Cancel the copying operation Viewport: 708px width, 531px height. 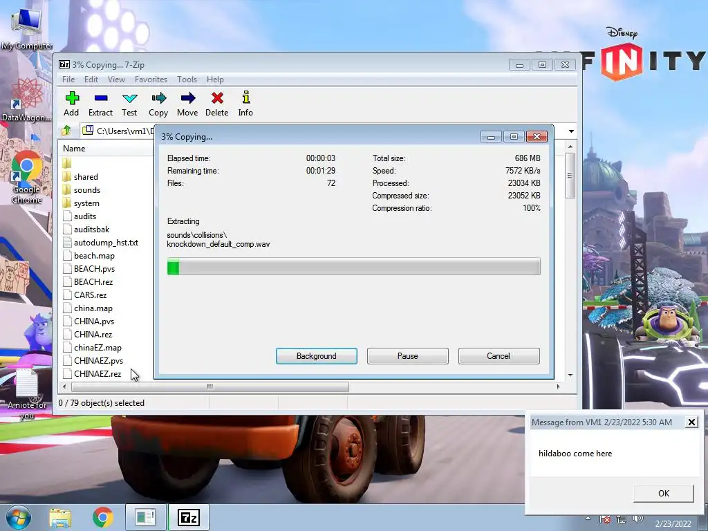pos(499,356)
